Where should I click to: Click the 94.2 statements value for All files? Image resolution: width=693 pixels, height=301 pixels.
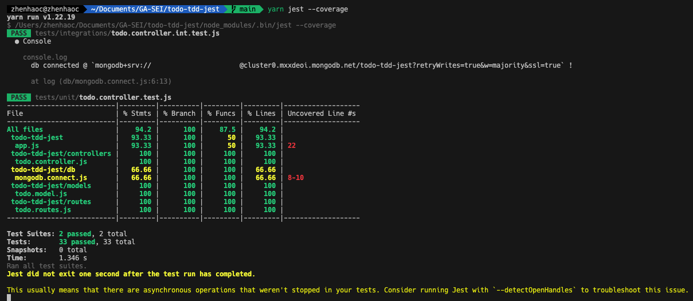point(143,130)
